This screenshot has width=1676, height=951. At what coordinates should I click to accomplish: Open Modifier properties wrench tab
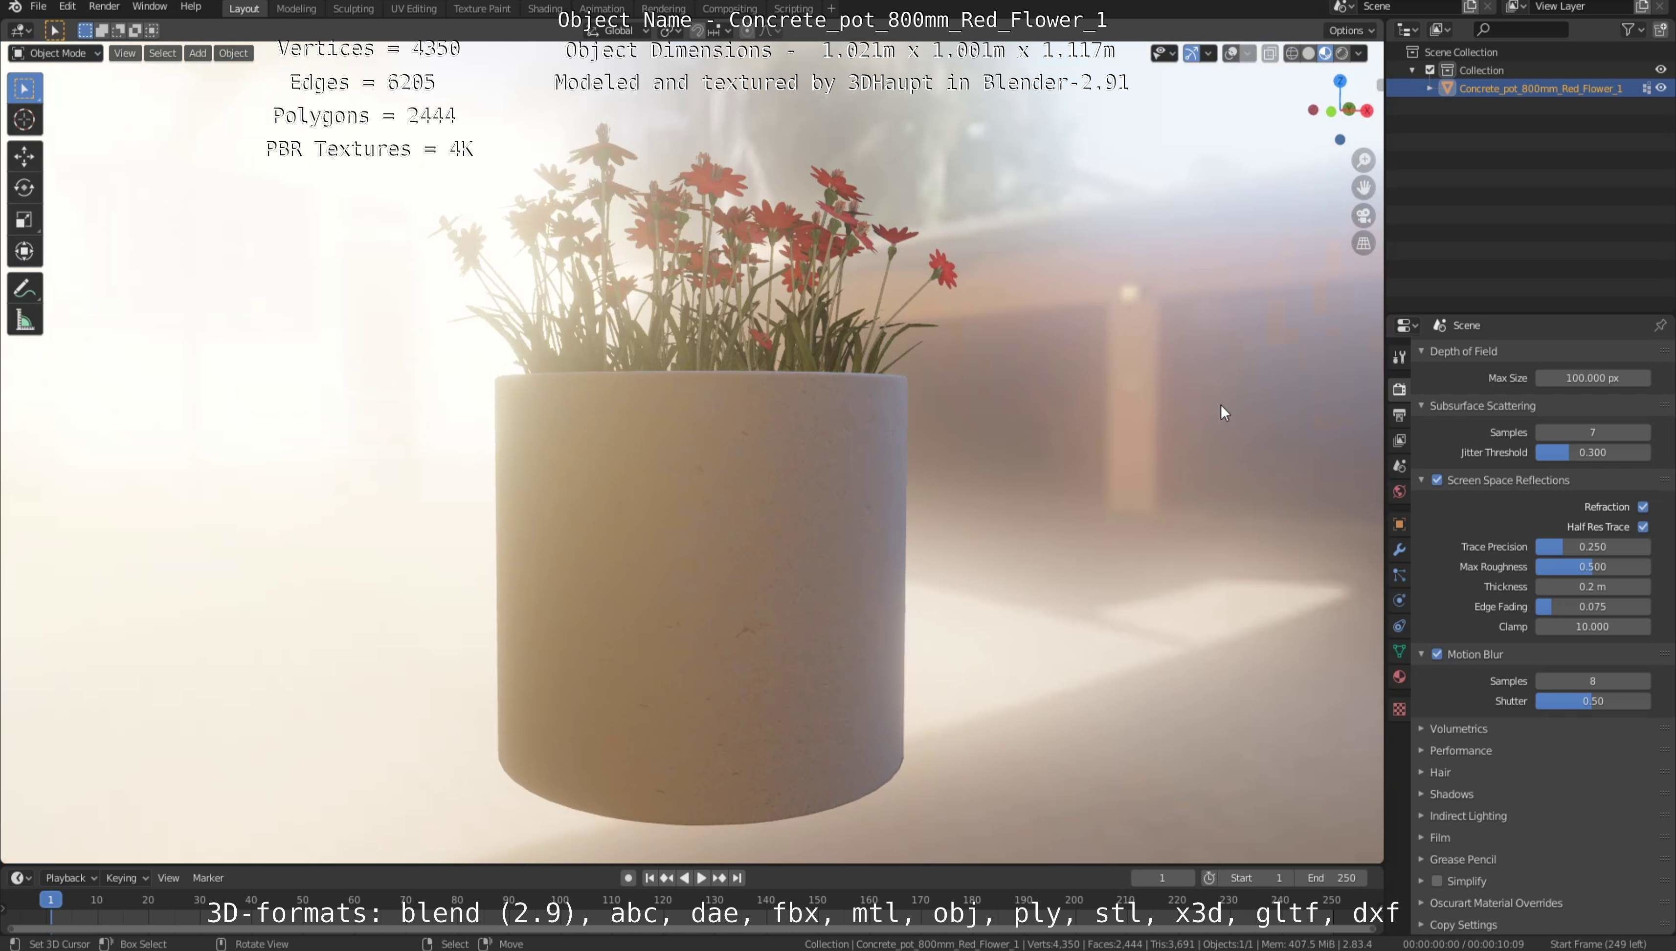tap(1399, 549)
